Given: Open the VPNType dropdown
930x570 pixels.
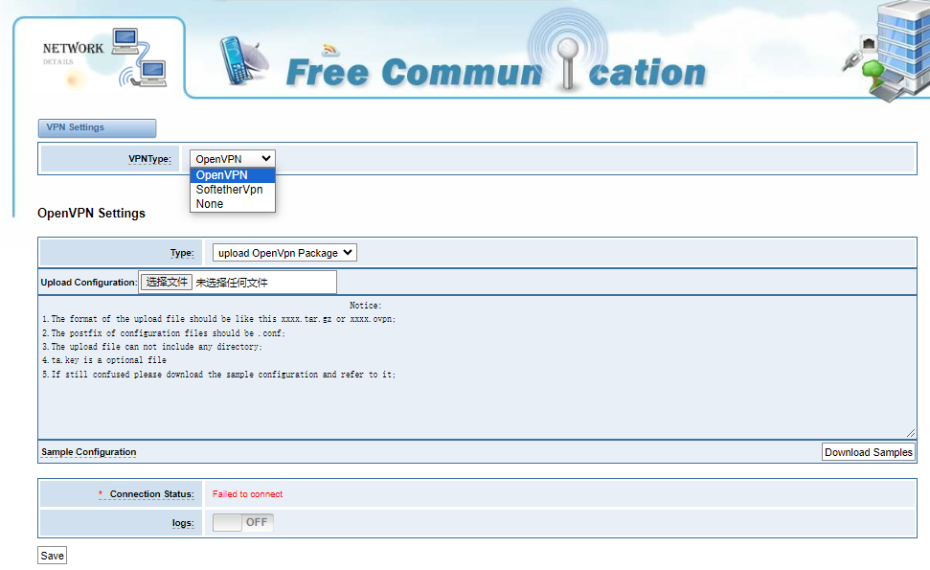Looking at the screenshot, I should (233, 159).
